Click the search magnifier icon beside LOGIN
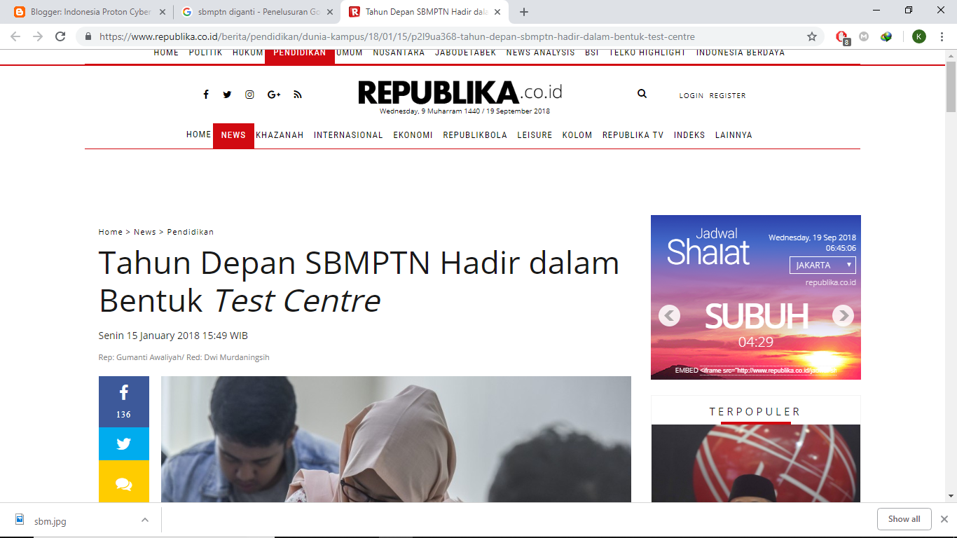Viewport: 957px width, 538px height. [x=642, y=94]
